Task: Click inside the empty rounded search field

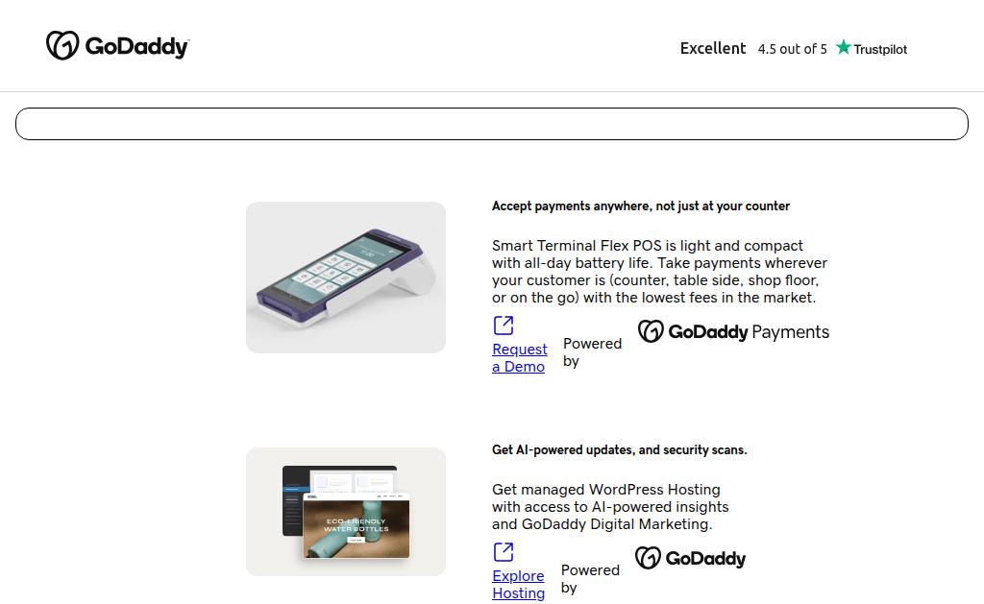Action: [x=492, y=124]
